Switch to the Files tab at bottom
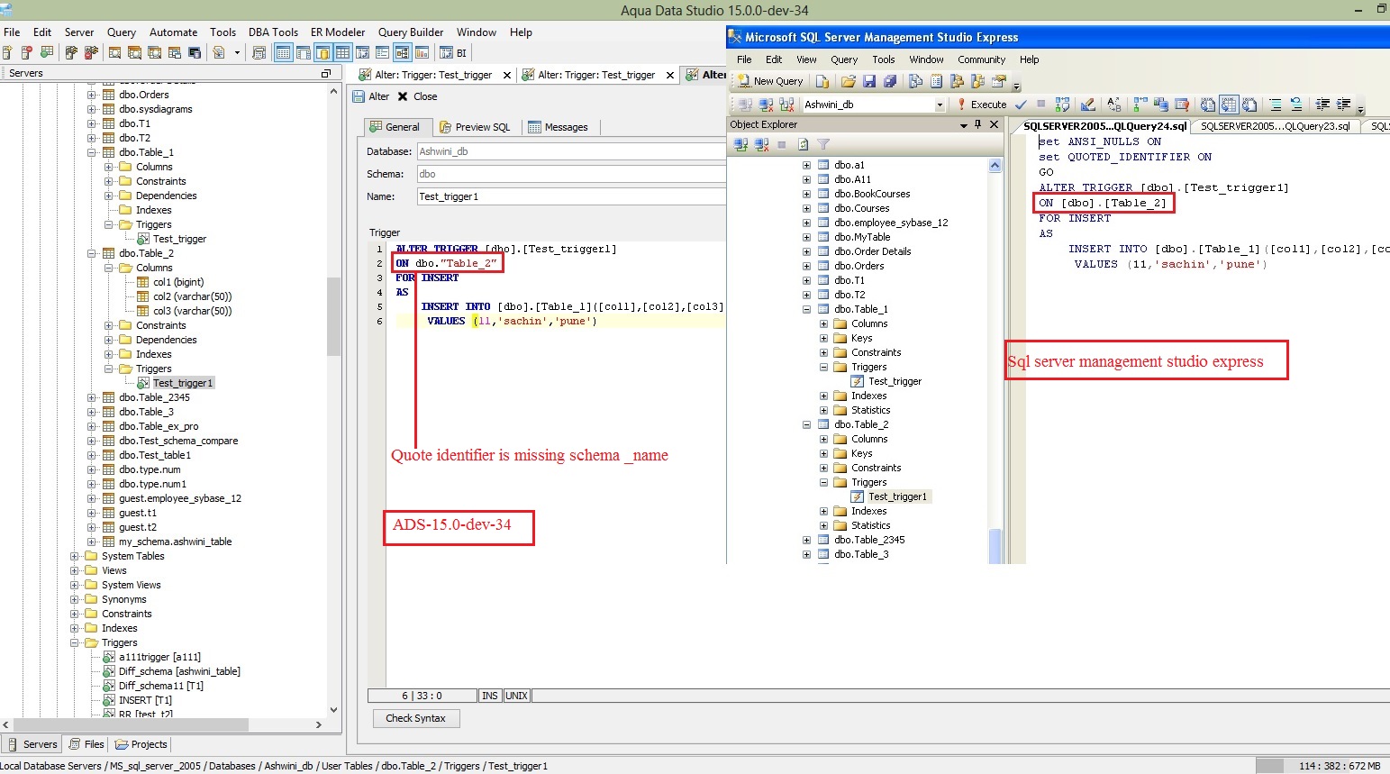 (86, 744)
